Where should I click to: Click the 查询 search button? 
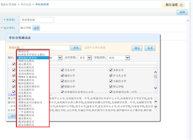point(76,48)
